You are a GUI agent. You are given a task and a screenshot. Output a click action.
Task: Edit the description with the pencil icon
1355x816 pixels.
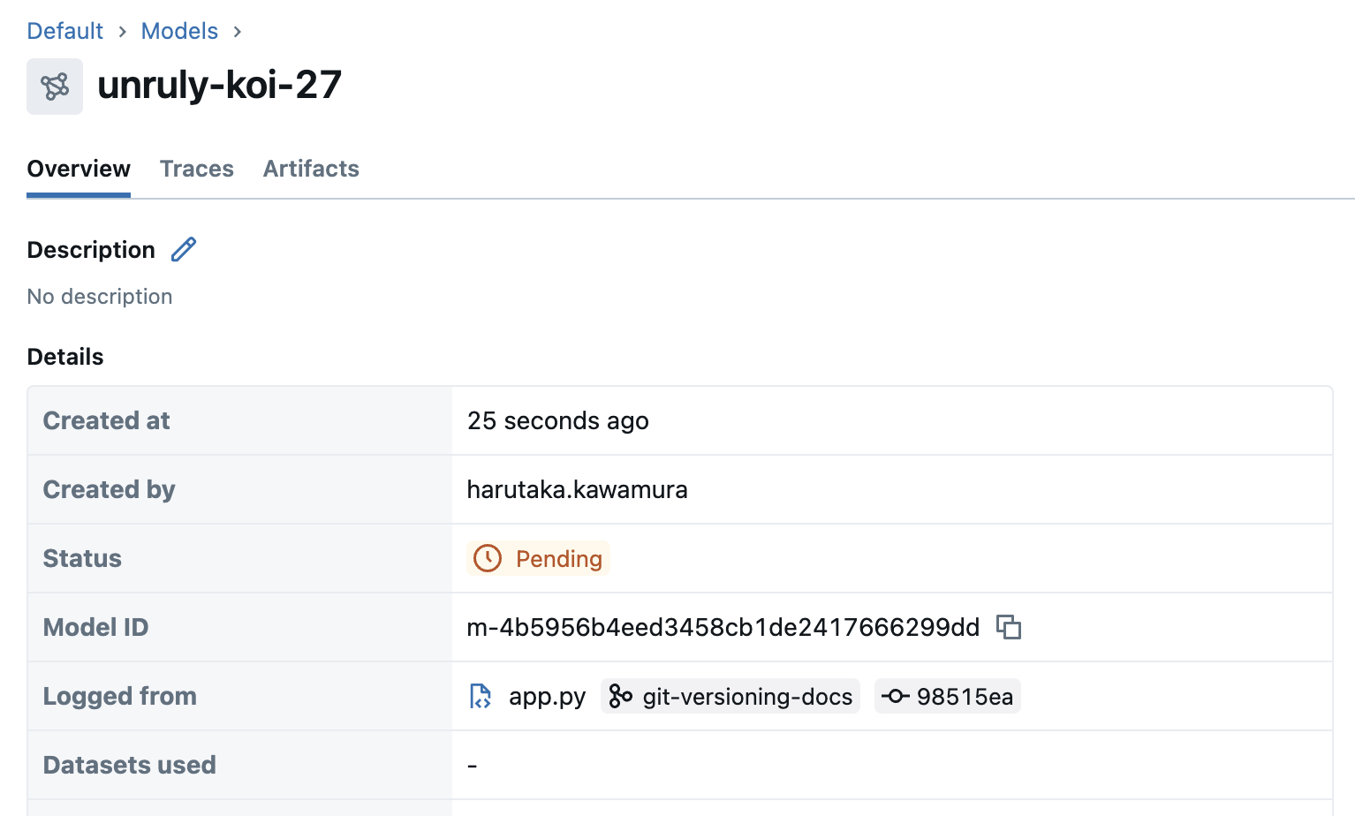pos(184,250)
